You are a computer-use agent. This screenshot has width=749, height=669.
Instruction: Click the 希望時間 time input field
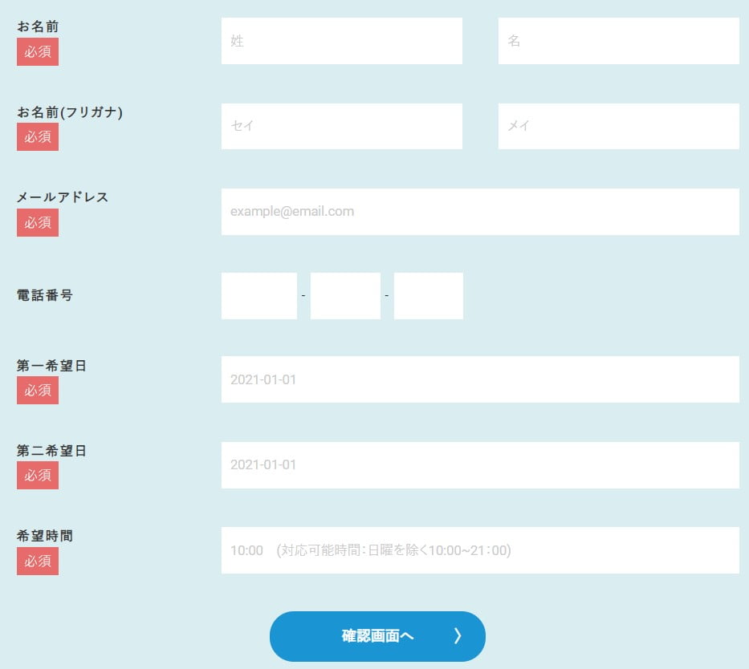(480, 550)
